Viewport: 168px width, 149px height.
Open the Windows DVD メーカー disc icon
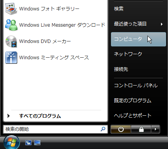tap(11, 41)
